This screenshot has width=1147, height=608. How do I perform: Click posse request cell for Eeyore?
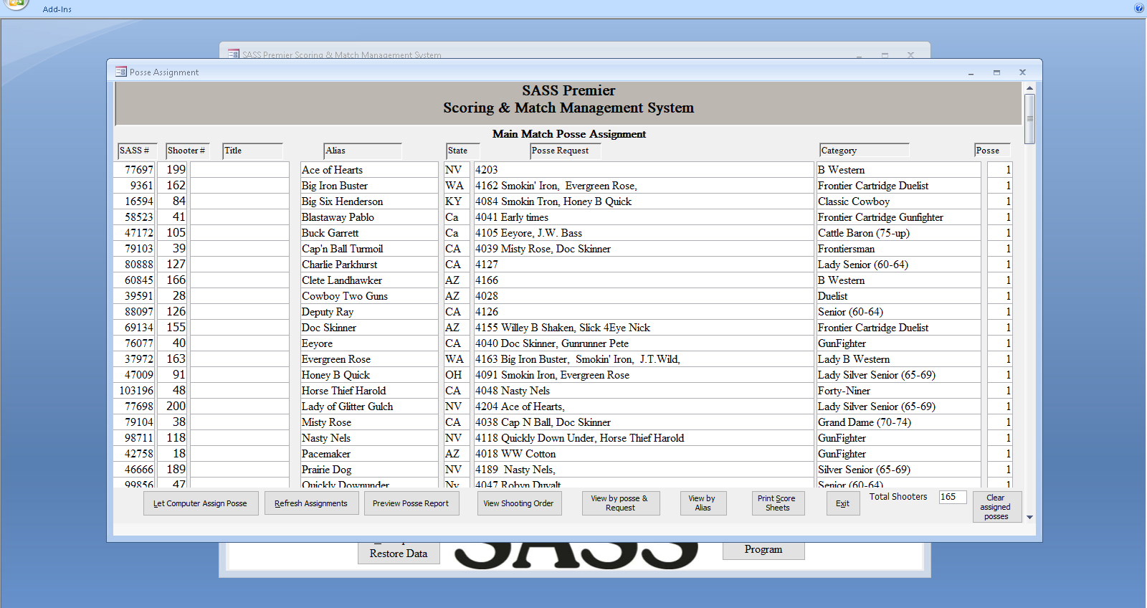(x=644, y=343)
